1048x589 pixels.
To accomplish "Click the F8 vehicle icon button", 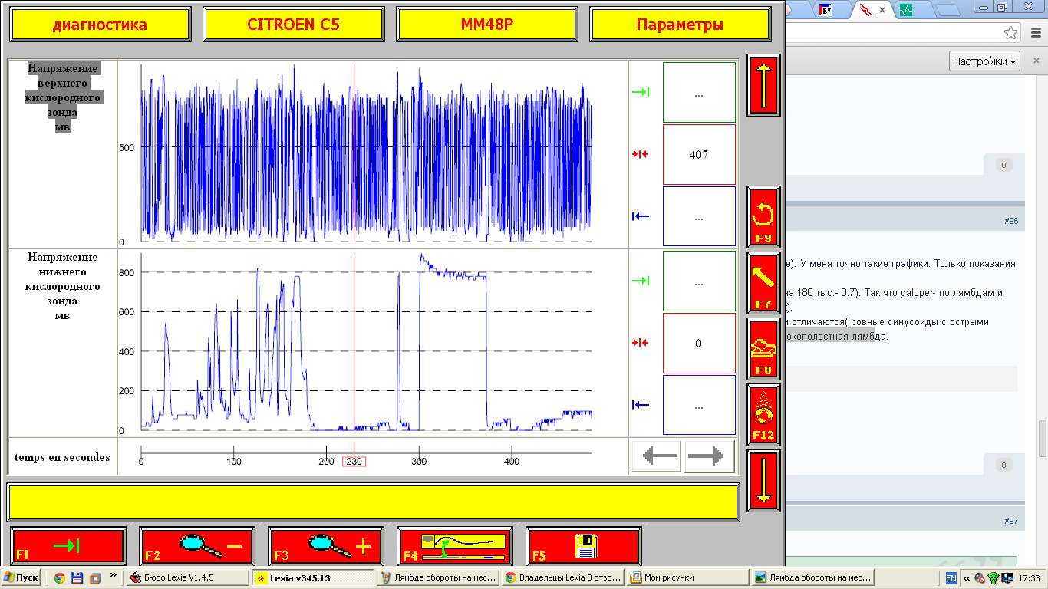I will (x=763, y=348).
